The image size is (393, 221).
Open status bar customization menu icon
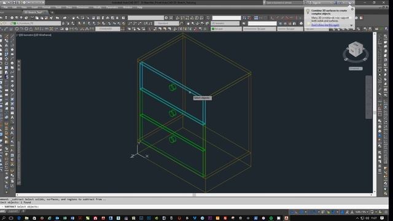click(386, 212)
